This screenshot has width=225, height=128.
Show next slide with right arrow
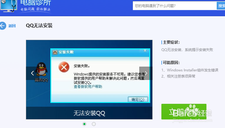(146, 73)
